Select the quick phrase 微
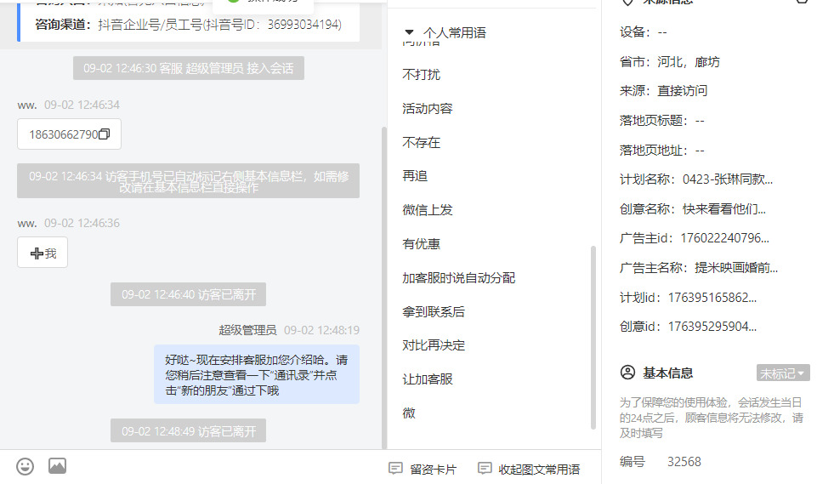The image size is (817, 484). coord(409,413)
